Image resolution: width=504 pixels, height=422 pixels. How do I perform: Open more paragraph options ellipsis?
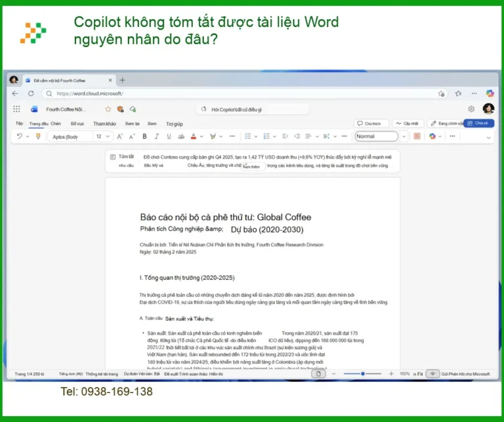tap(345, 136)
